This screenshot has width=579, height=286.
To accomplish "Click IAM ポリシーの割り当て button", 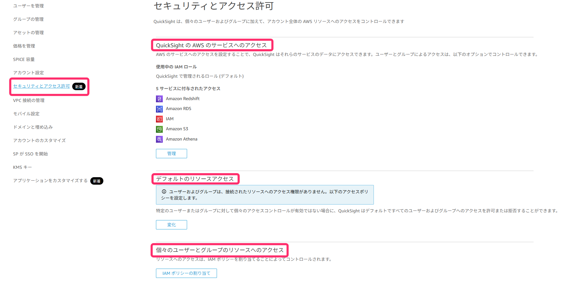I will (x=186, y=273).
